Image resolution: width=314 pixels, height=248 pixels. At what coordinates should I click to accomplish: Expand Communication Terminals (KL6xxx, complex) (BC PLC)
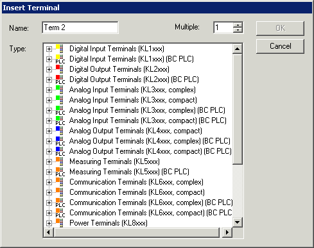[x=49, y=203]
